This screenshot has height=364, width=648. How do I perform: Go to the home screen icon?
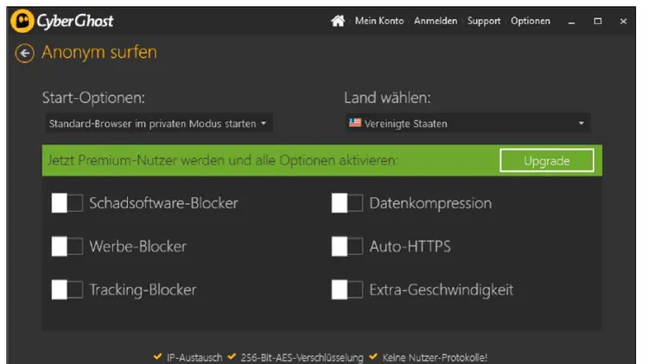338,21
